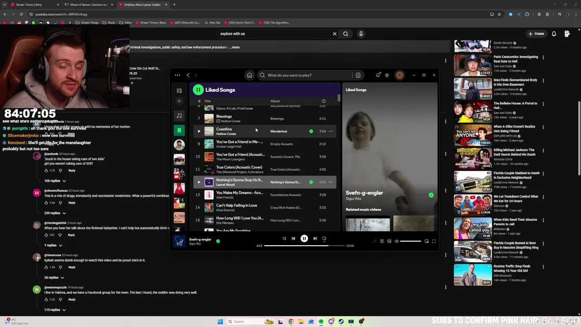The image size is (581, 327).
Task: Search YouTube with voice microphone
Action: coord(361,34)
